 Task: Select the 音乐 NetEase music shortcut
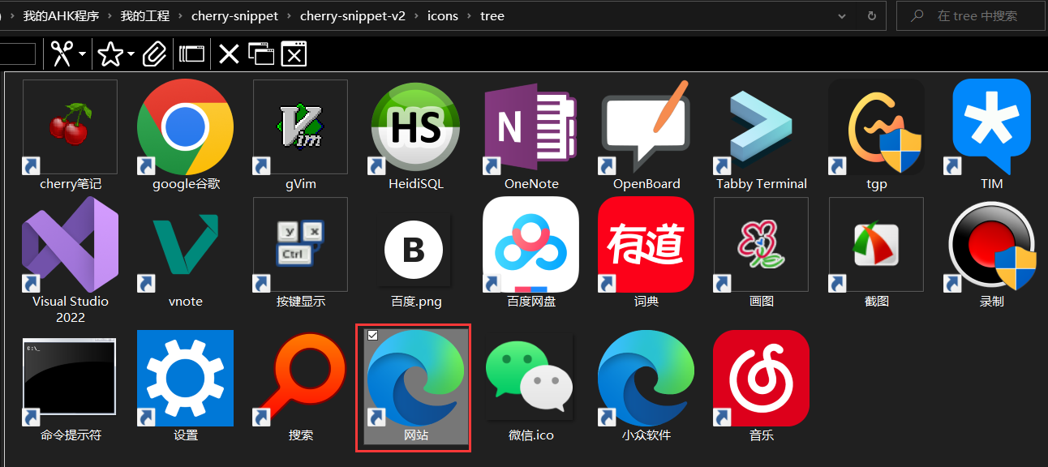(762, 378)
